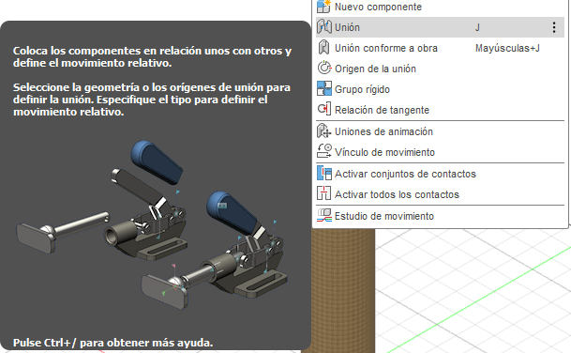Click the J shortcut label beside Unión
Image resolution: width=571 pixels, height=353 pixels.
(x=477, y=27)
